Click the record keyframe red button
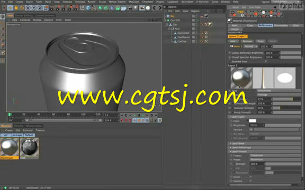The image size is (305, 190). click(x=122, y=120)
